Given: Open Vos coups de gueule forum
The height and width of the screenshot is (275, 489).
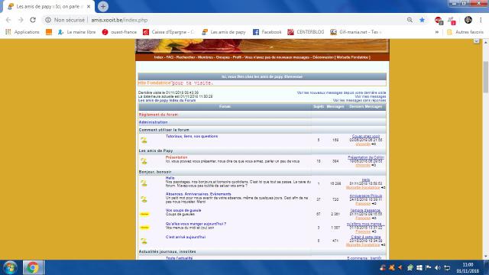Looking at the screenshot, I should (x=183, y=211).
